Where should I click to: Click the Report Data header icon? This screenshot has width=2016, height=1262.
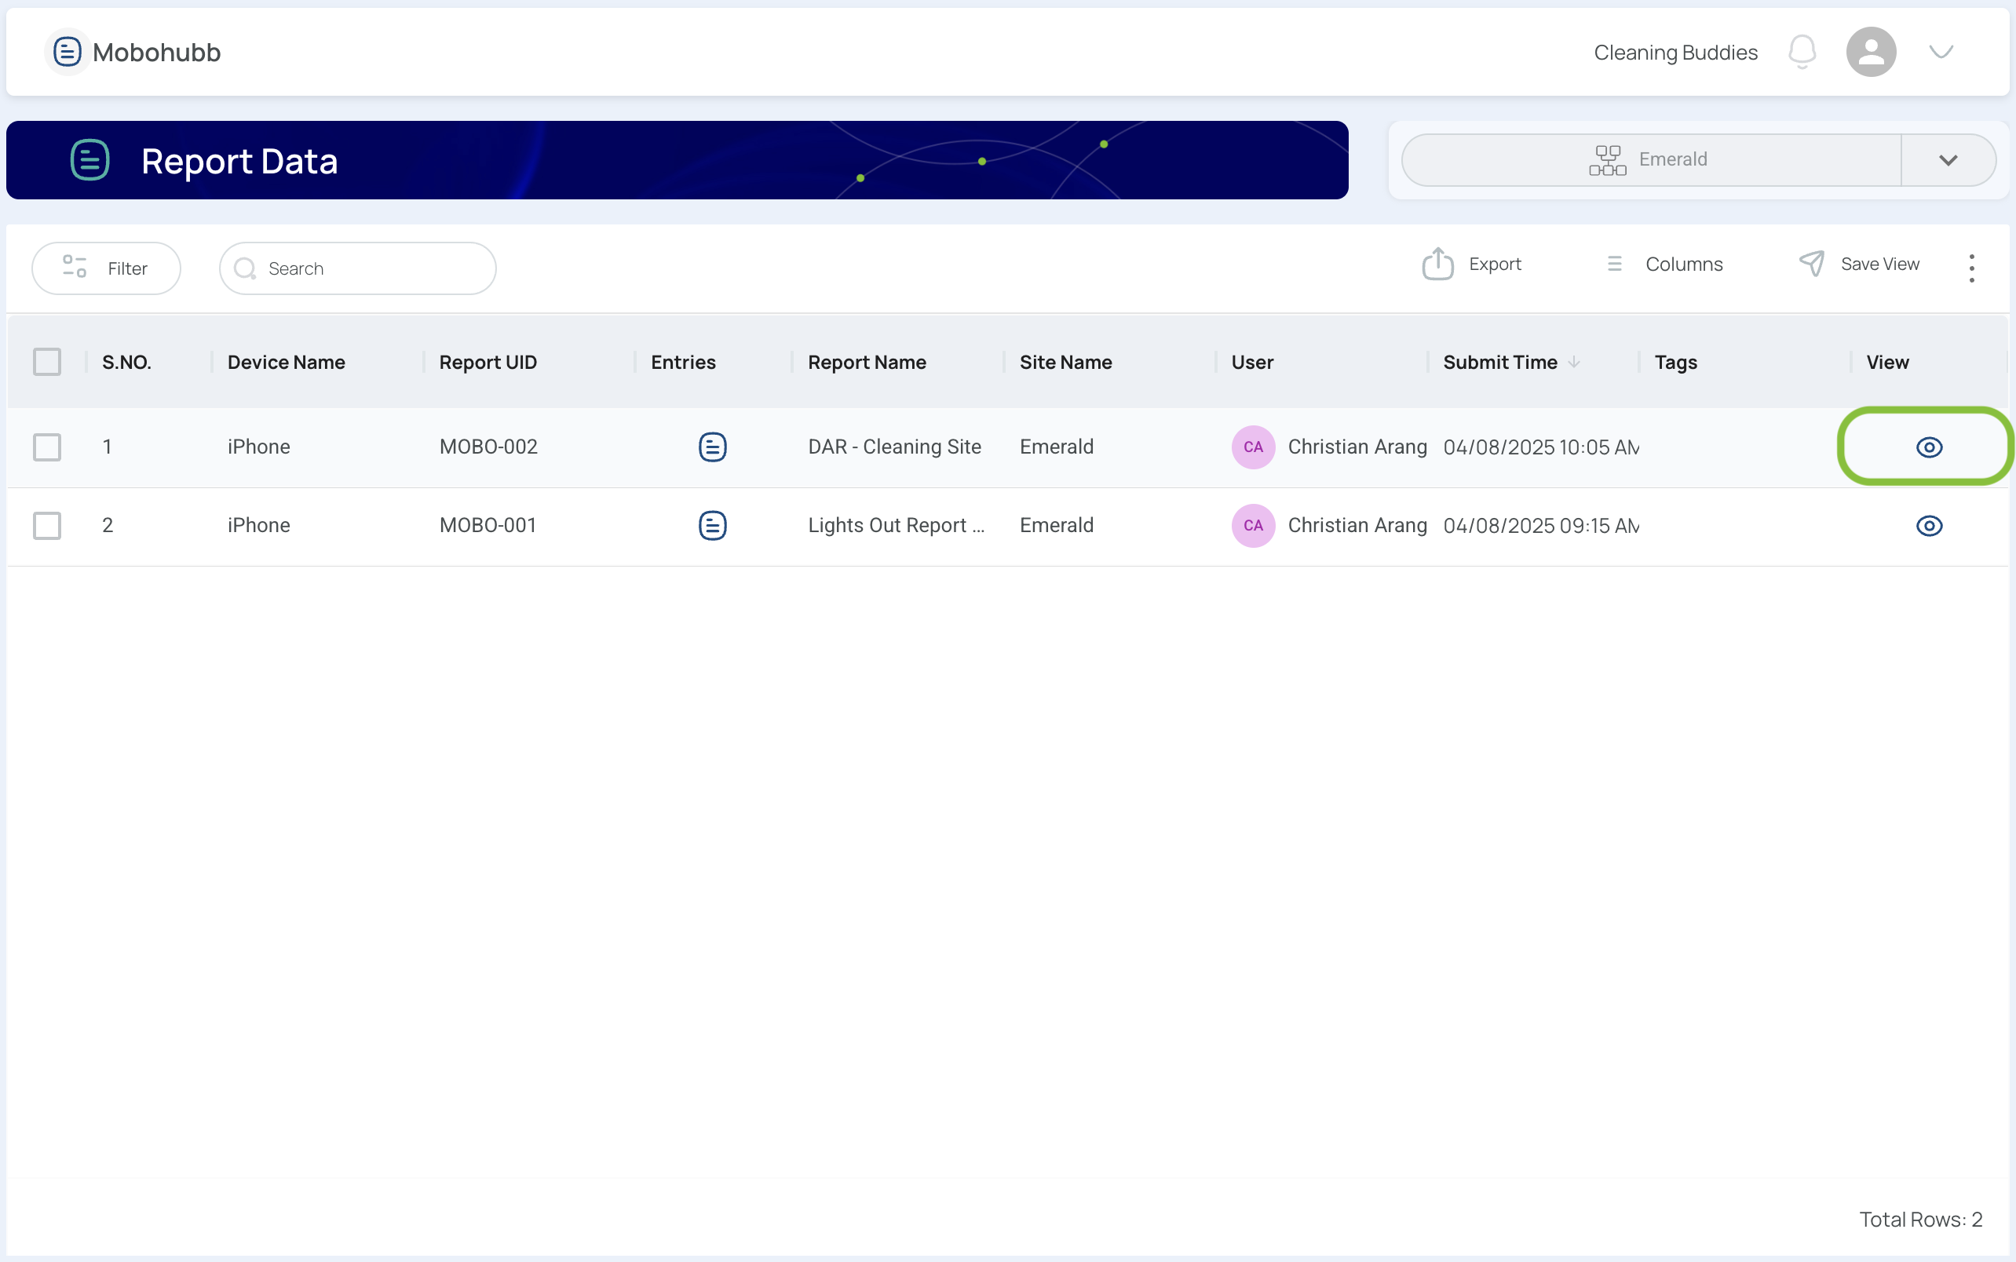[90, 159]
